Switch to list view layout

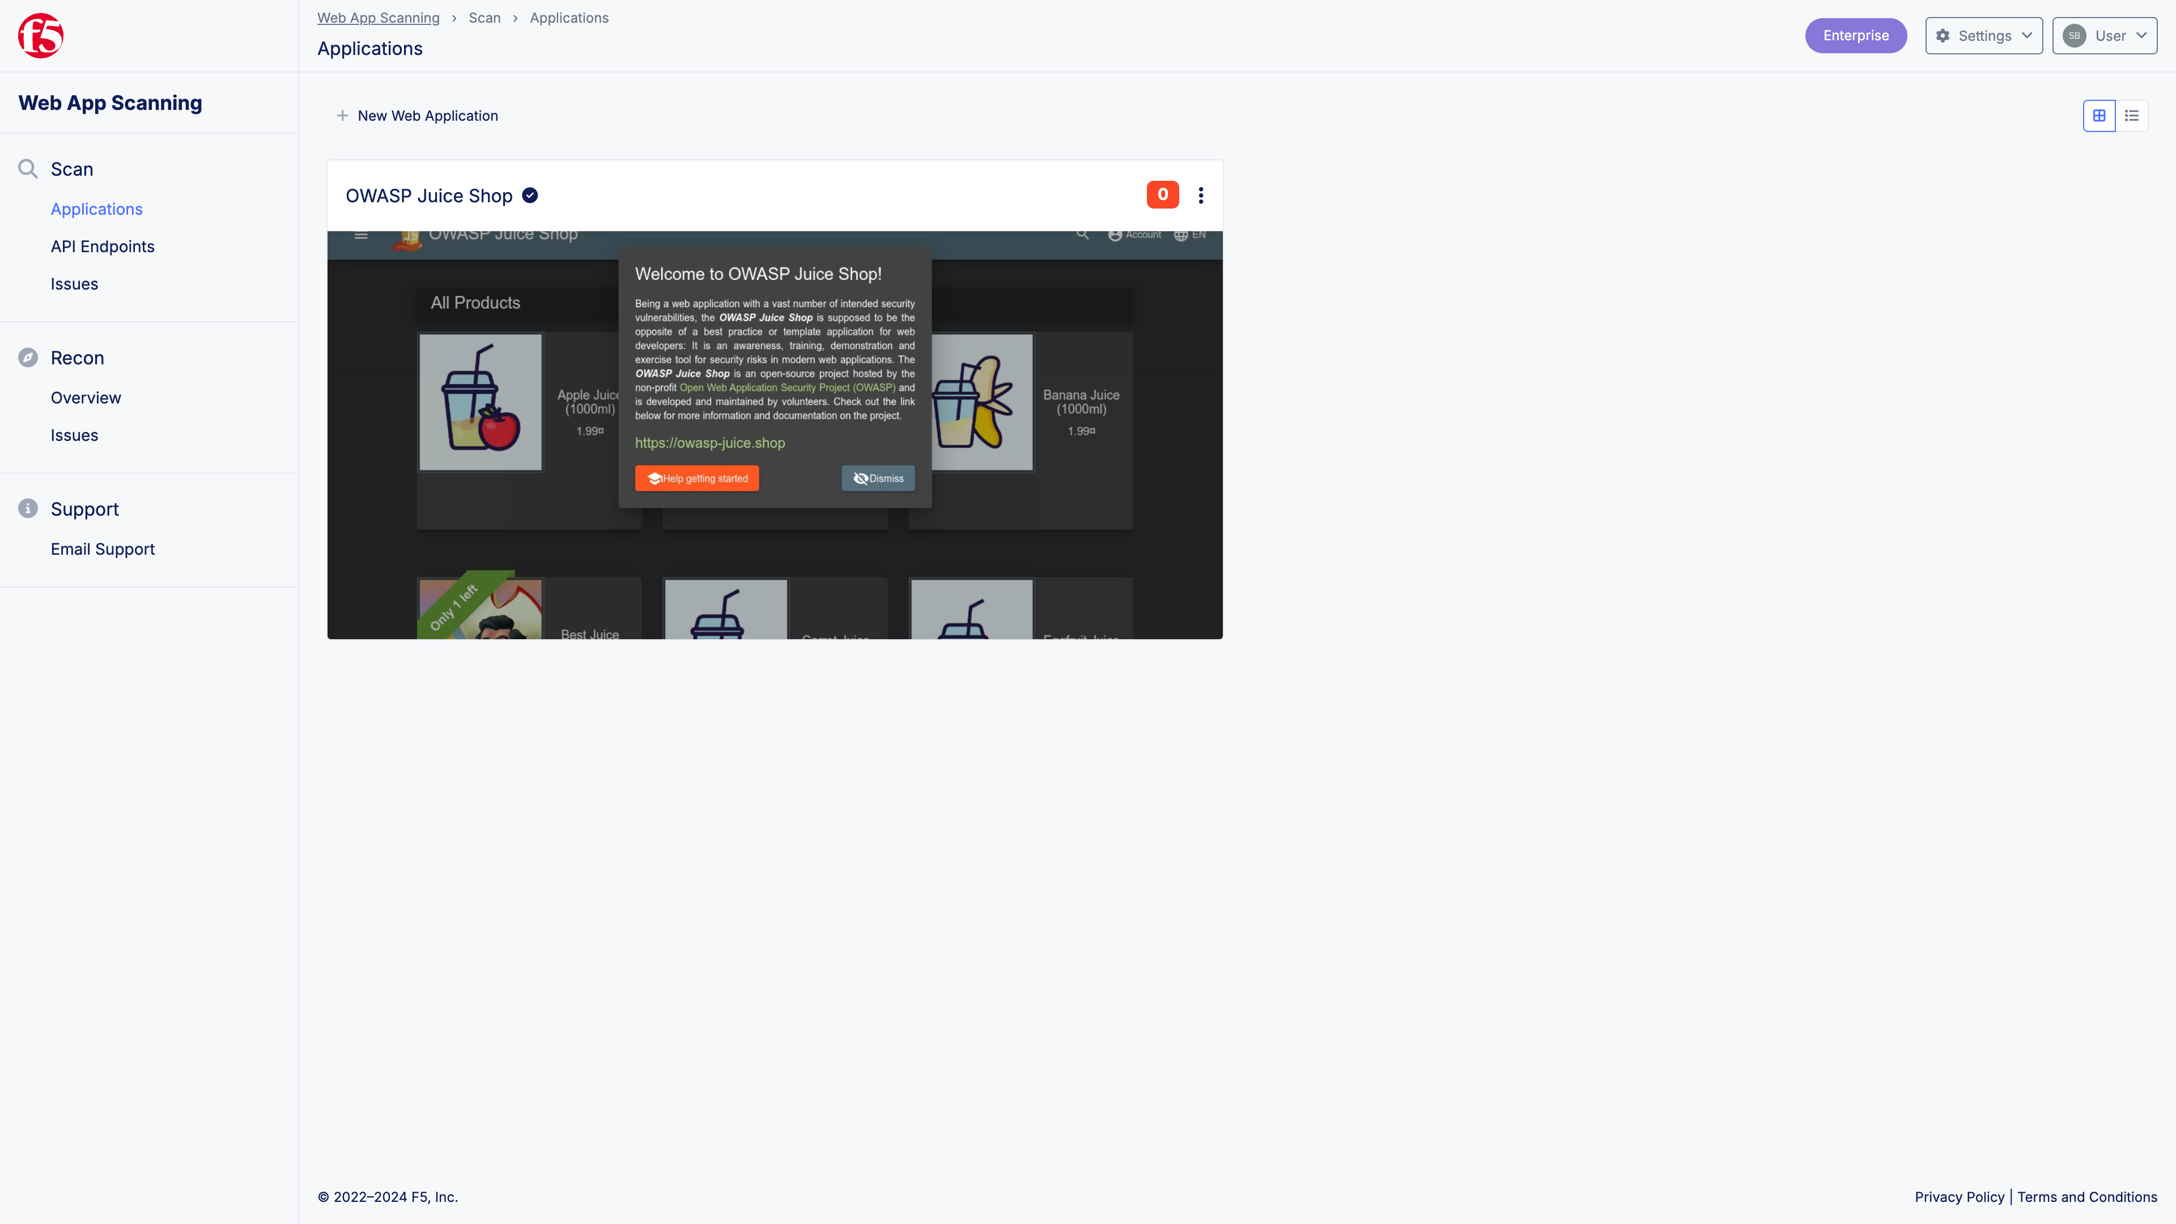pos(2131,116)
